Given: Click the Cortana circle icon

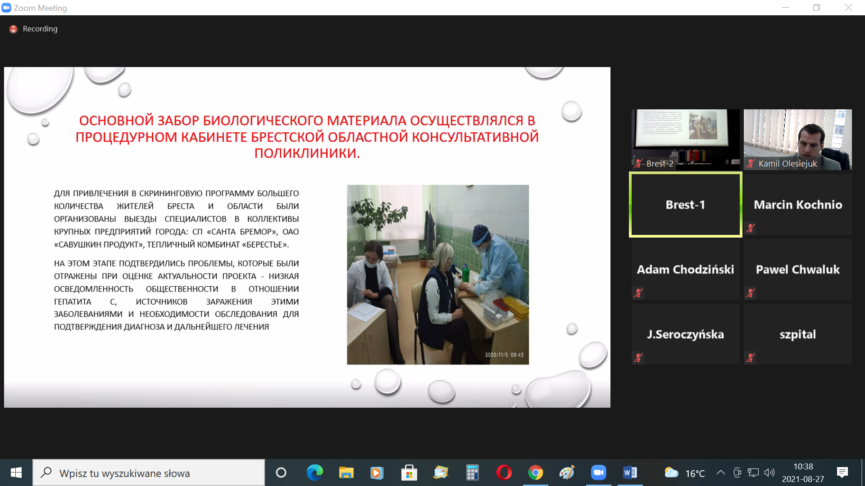Looking at the screenshot, I should coord(281,472).
